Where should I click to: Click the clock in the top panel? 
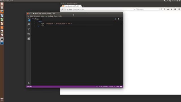[175, 1]
